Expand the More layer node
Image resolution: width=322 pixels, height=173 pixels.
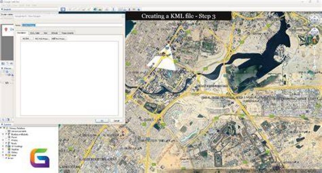click(x=3, y=156)
